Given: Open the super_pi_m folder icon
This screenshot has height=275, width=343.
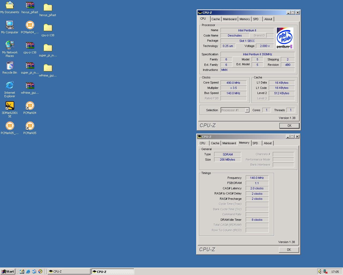Looking at the screenshot, I should click(48, 50).
